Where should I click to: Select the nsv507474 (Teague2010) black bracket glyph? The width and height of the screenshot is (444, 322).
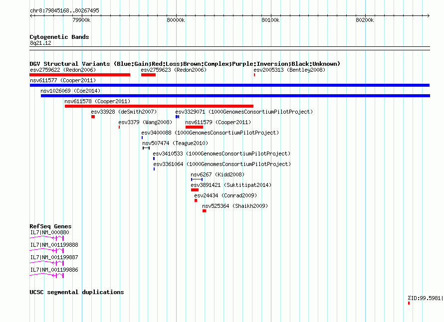pos(146,148)
